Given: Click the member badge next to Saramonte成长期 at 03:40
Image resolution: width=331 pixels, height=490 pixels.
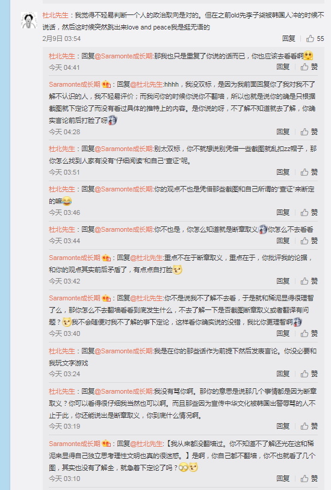Looking at the screenshot, I should click(107, 298).
